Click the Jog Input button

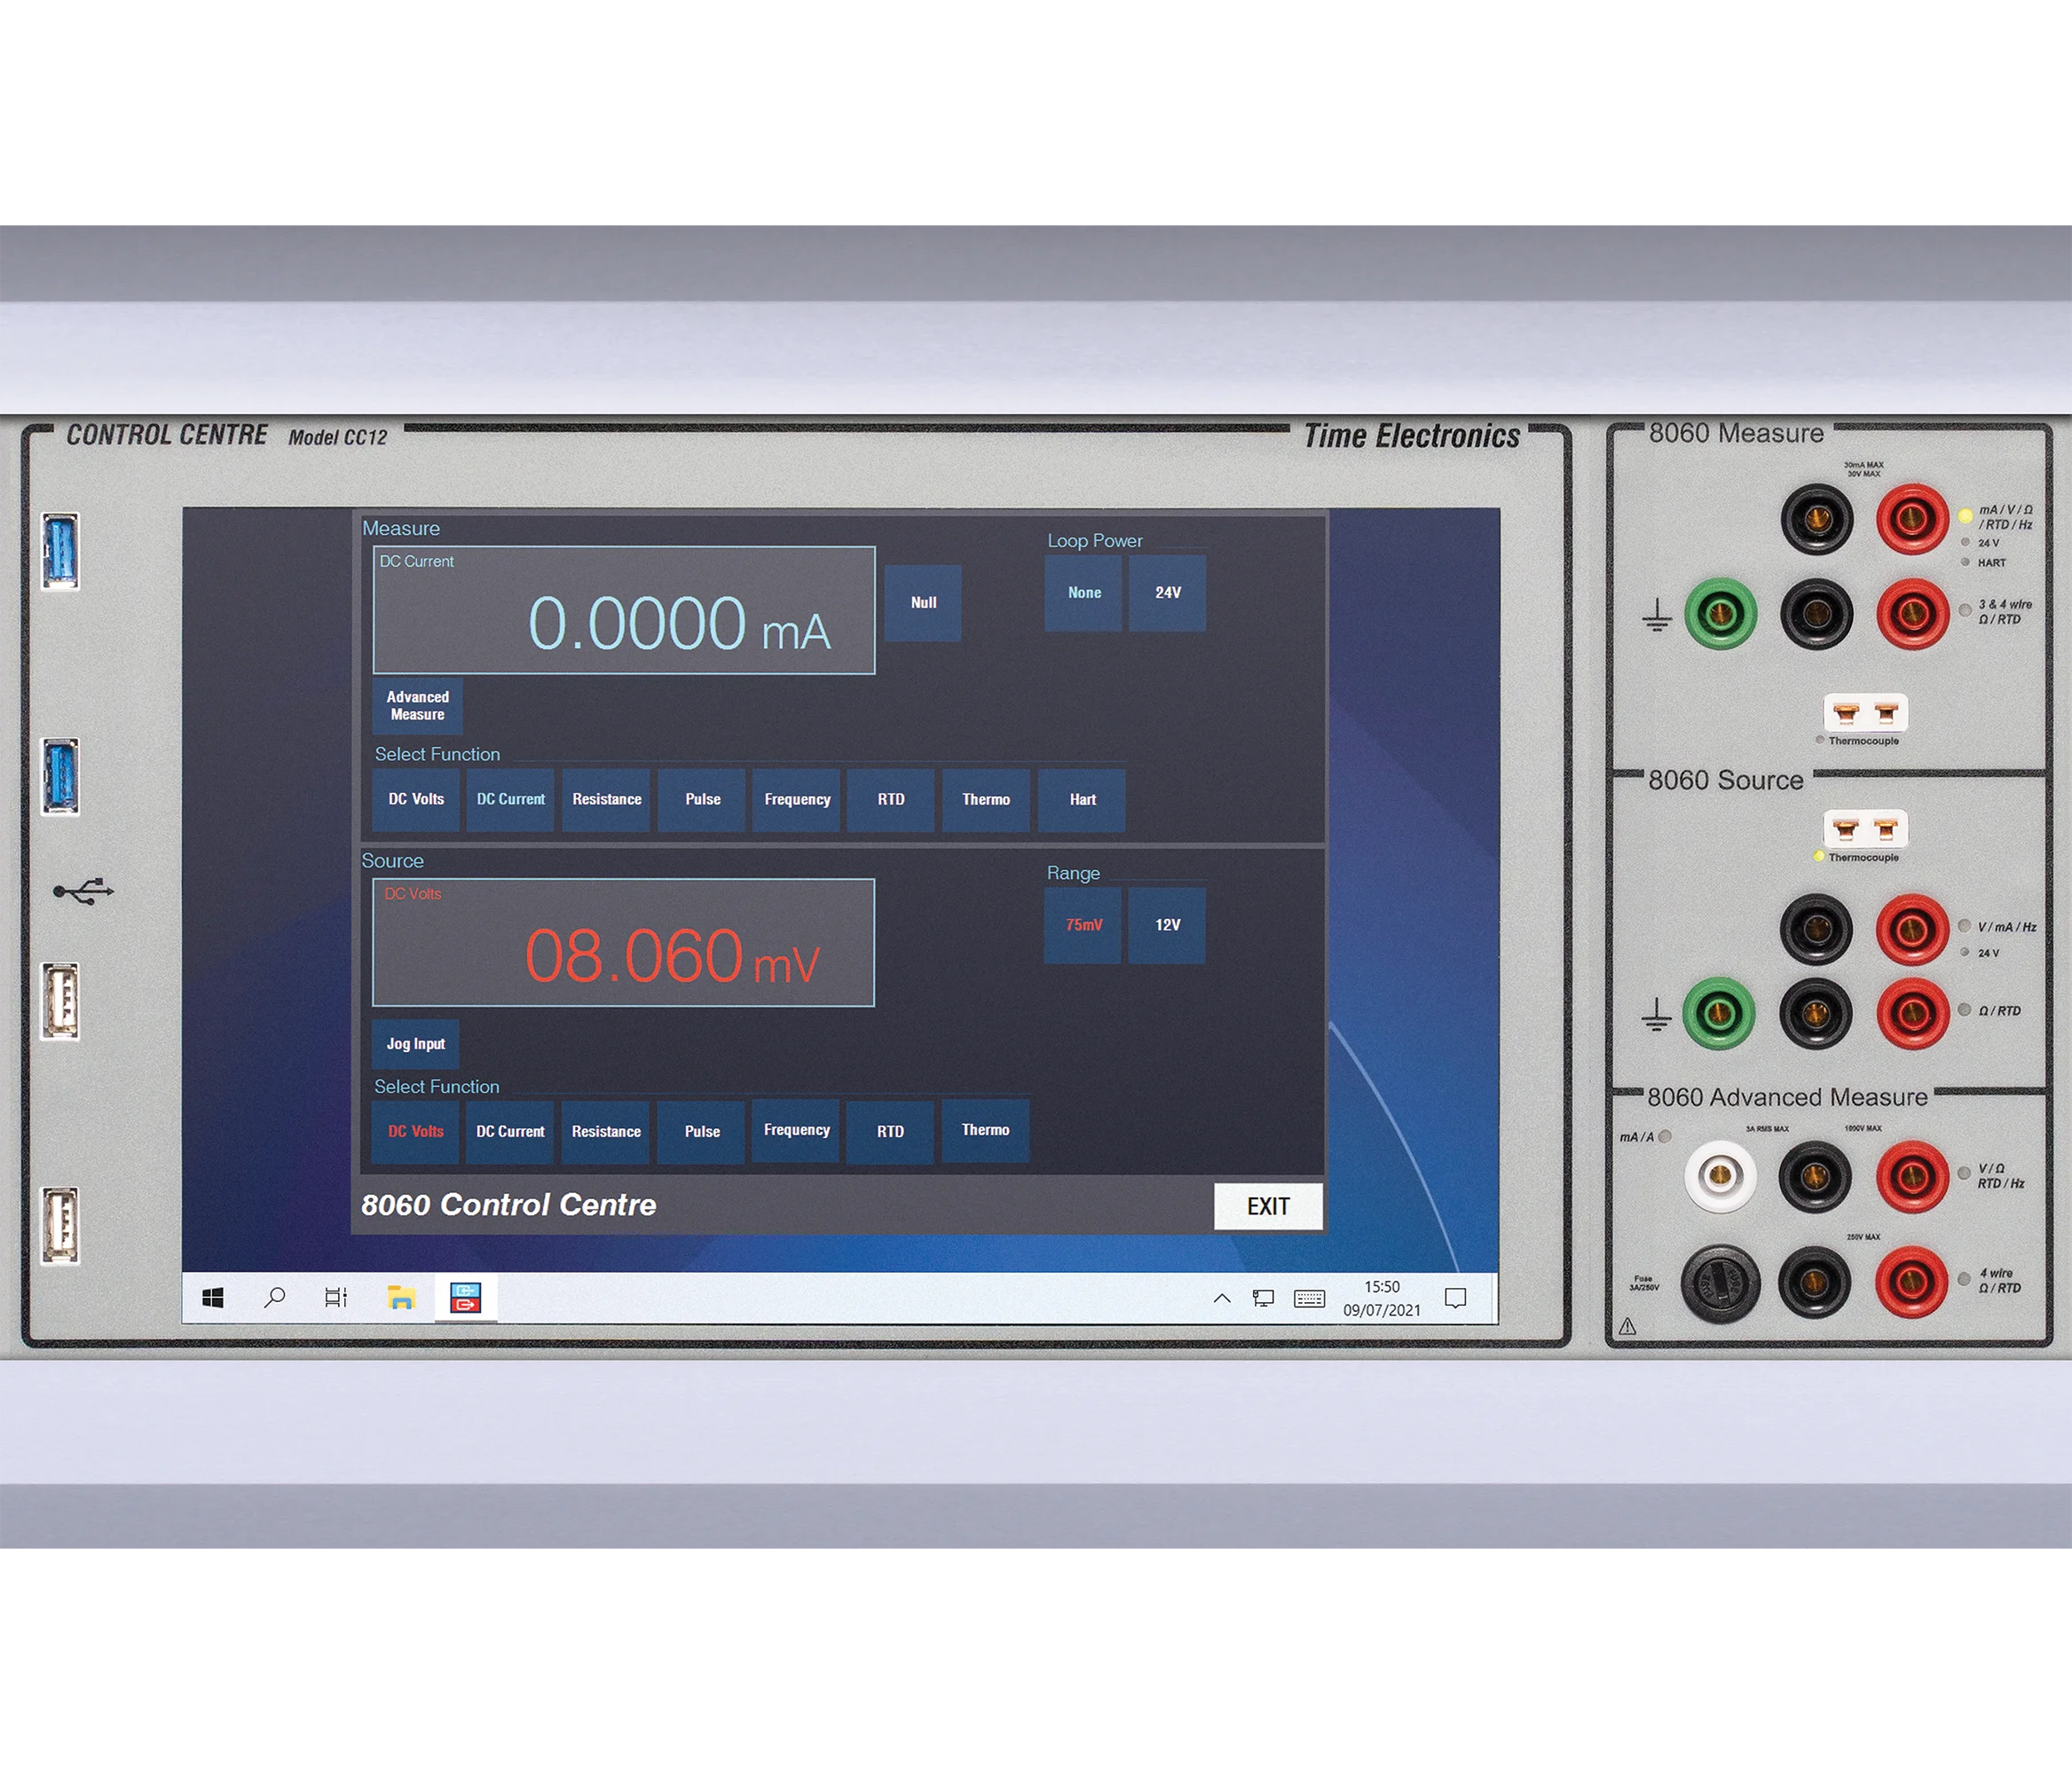[415, 1043]
